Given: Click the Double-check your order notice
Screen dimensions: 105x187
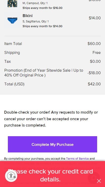Looking at the screenshot, I should pos(51,119).
